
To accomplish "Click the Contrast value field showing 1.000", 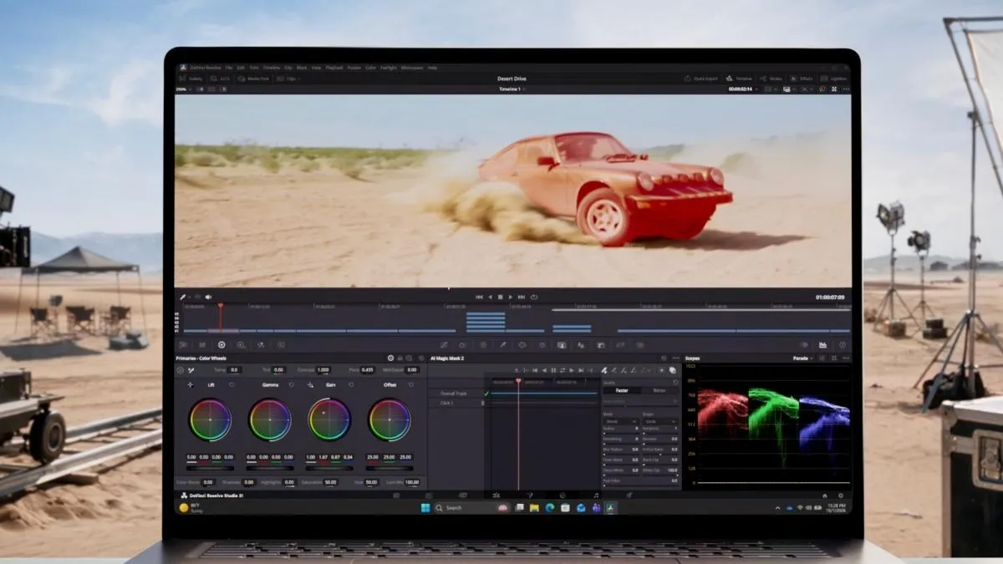I will 323,370.
